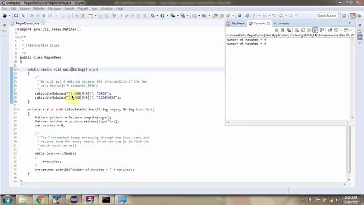Open the Run button dropdown arrow
This screenshot has width=364, height=205.
[x=167, y=15]
